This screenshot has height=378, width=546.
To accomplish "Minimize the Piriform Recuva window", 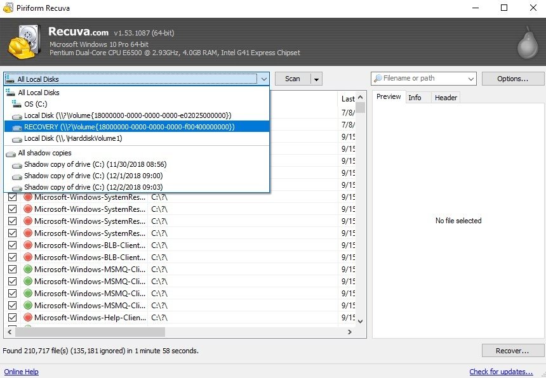I will click(476, 8).
